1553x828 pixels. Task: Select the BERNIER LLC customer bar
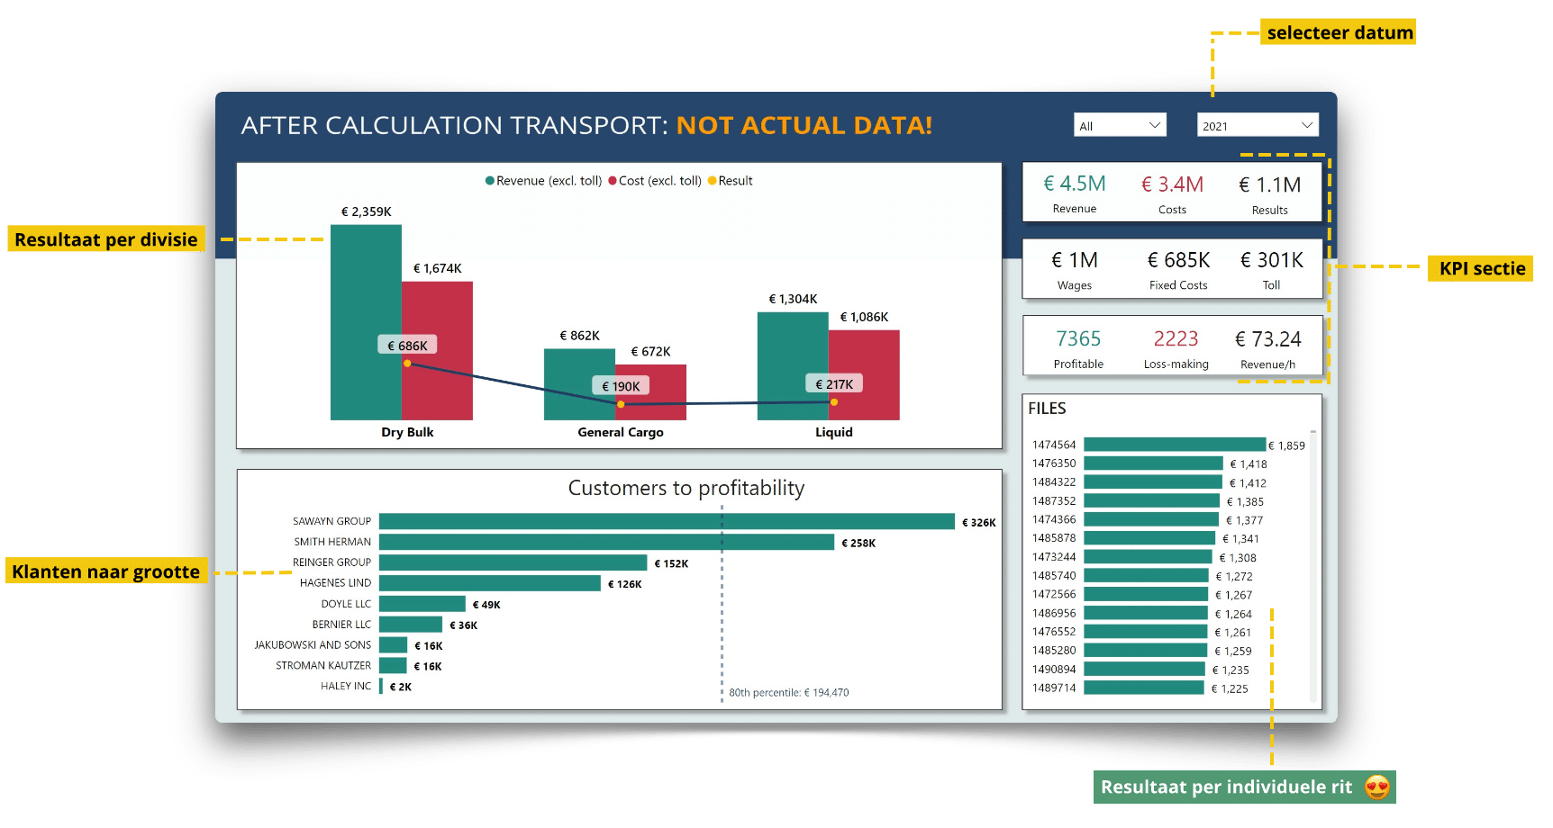click(411, 625)
